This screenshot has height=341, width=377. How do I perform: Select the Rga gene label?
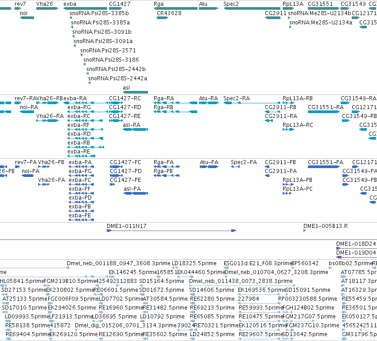point(159,4)
